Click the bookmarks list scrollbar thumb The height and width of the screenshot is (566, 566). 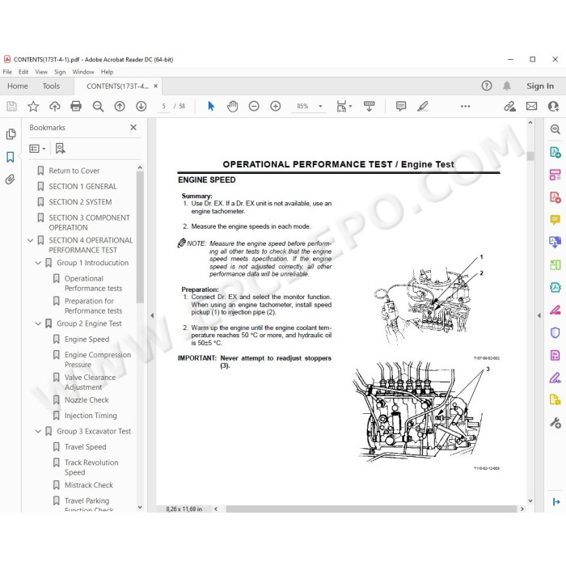pos(140,237)
